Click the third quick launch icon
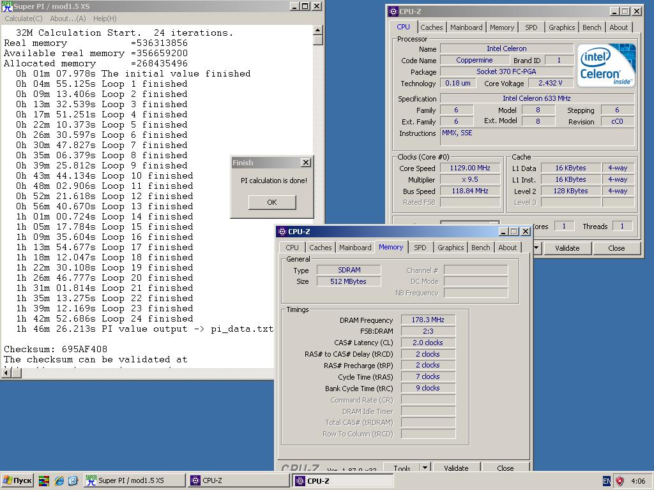The width and height of the screenshot is (654, 490). tap(73, 481)
